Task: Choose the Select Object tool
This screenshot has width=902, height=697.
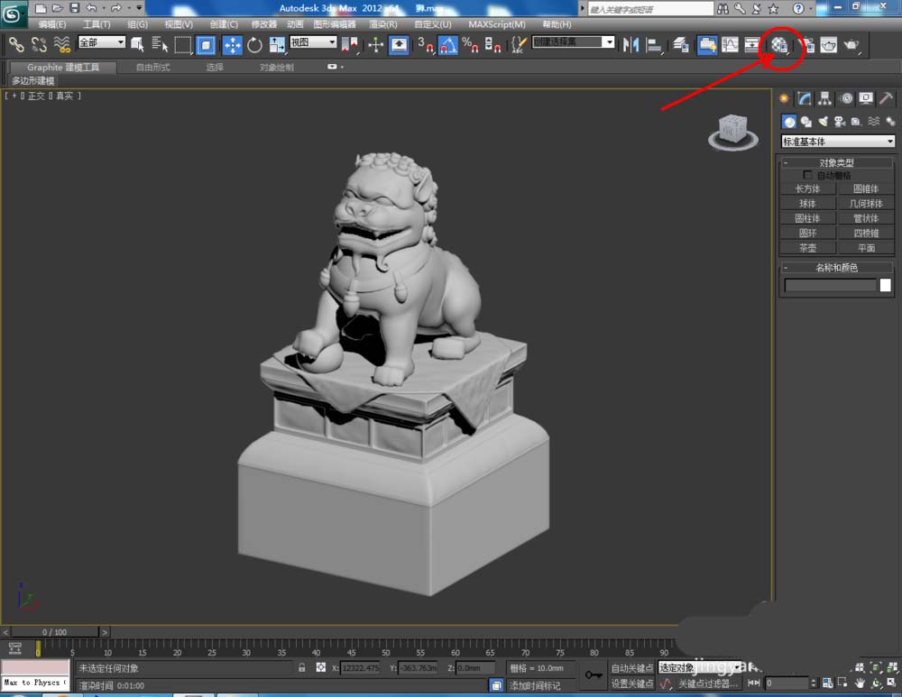Action: (137, 44)
